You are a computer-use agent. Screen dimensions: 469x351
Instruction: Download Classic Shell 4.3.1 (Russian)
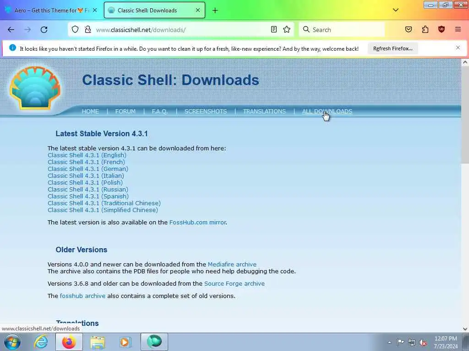tap(88, 190)
